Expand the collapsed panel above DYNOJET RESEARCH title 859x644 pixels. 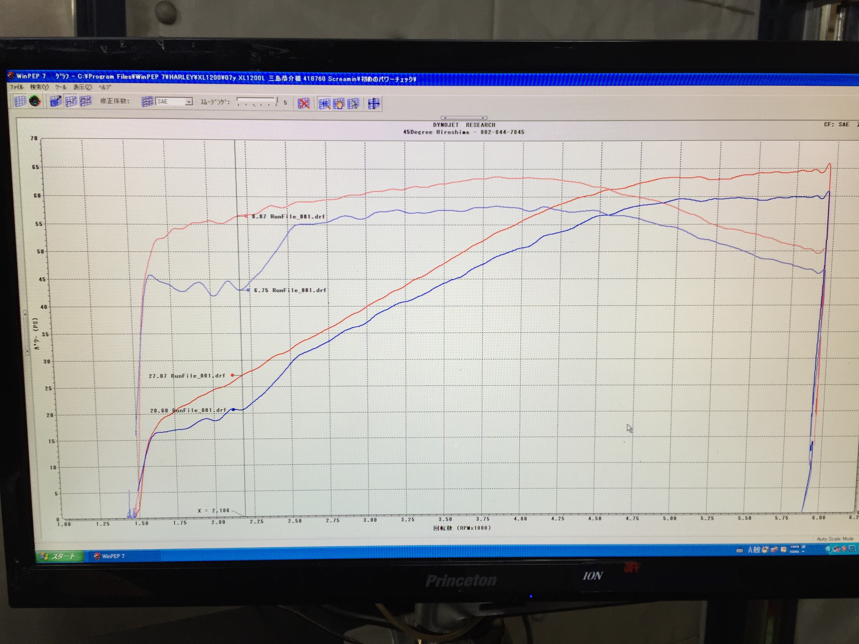click(x=464, y=118)
